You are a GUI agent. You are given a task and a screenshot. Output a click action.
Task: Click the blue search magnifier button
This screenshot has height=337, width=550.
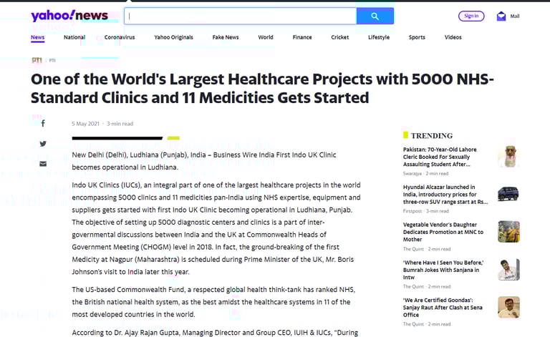point(375,16)
